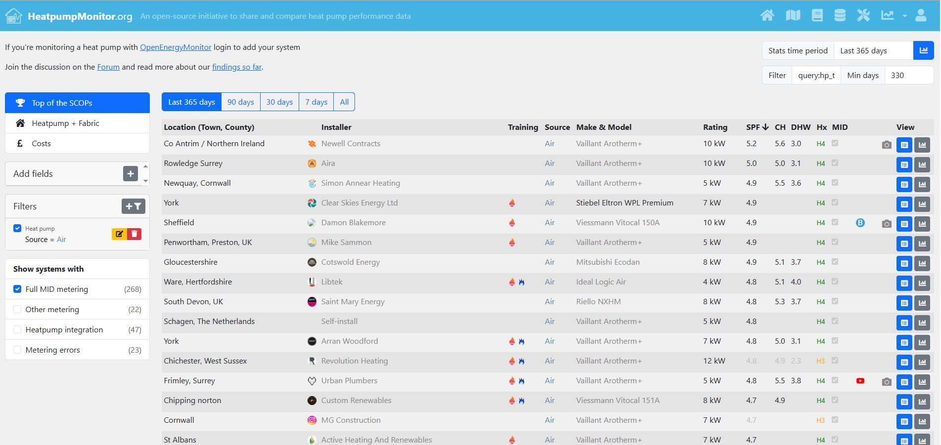
Task: Enable Metering errors checkbox
Action: [17, 350]
